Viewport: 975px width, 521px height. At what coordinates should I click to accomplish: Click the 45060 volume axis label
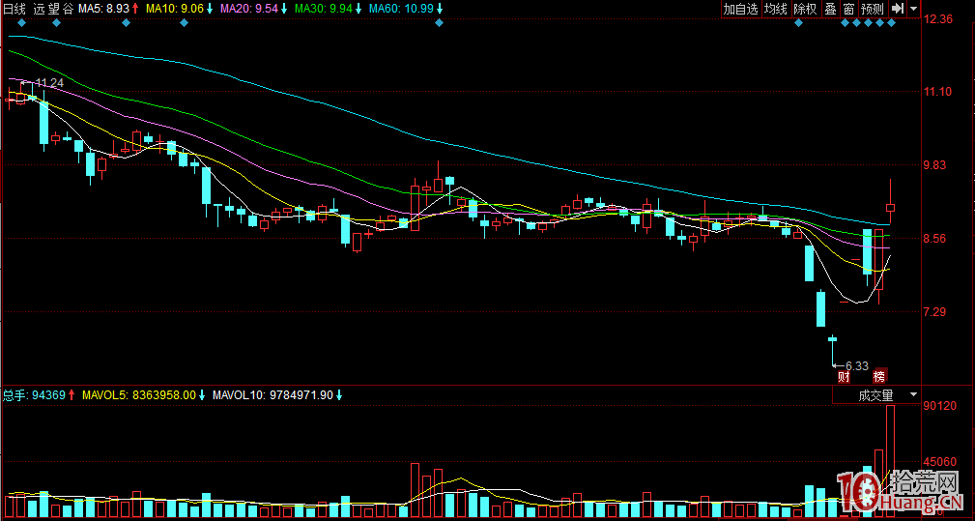point(941,463)
